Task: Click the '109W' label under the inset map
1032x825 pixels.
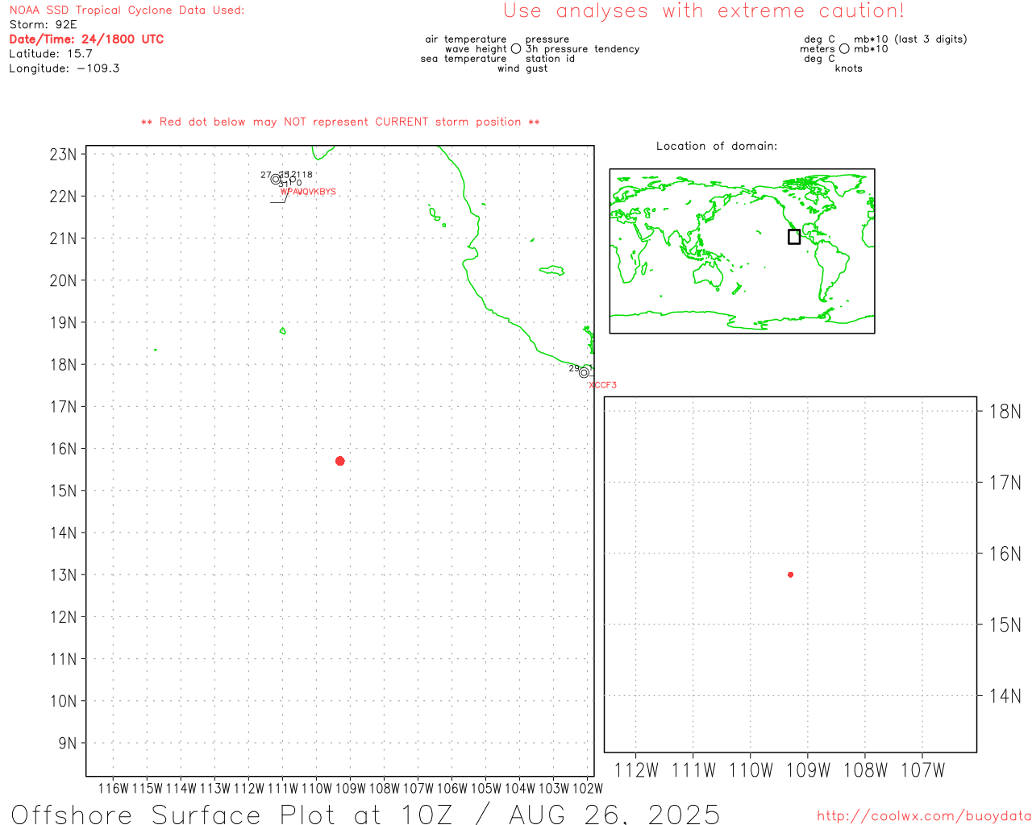Action: [x=808, y=770]
